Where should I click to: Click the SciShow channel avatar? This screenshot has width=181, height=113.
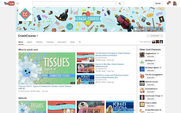click(x=142, y=62)
